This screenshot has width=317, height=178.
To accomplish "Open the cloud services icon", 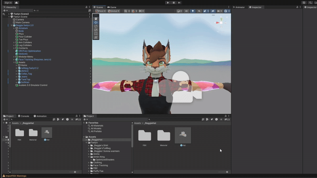I will 16,3.
